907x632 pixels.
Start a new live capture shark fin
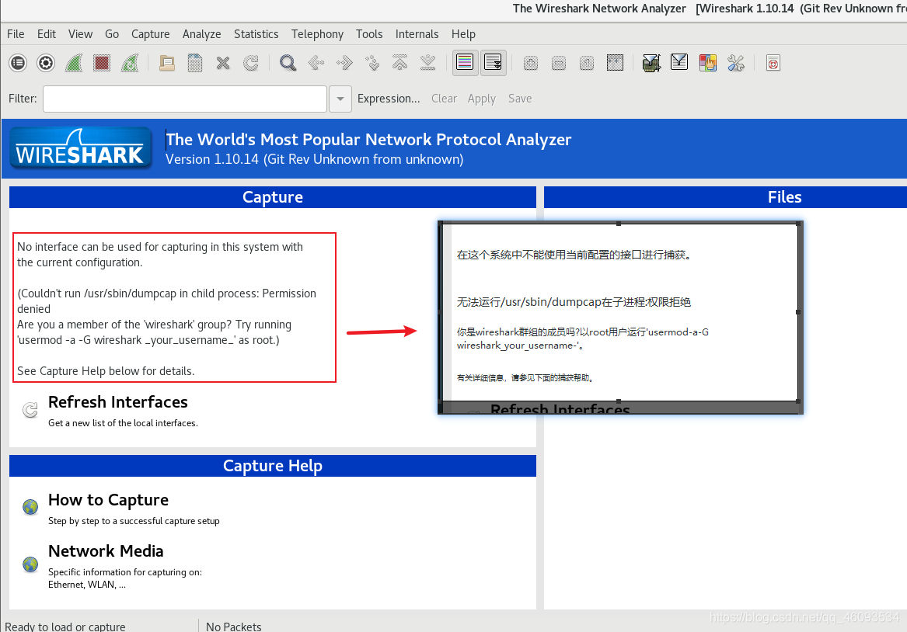click(74, 62)
